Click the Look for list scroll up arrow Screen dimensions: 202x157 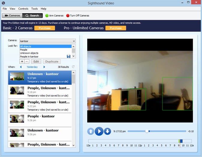tap(73, 47)
